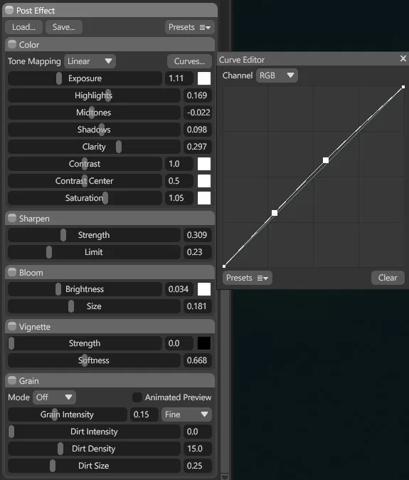Open the Bloom Brightness color swatch
409x480 pixels.
[x=204, y=289]
